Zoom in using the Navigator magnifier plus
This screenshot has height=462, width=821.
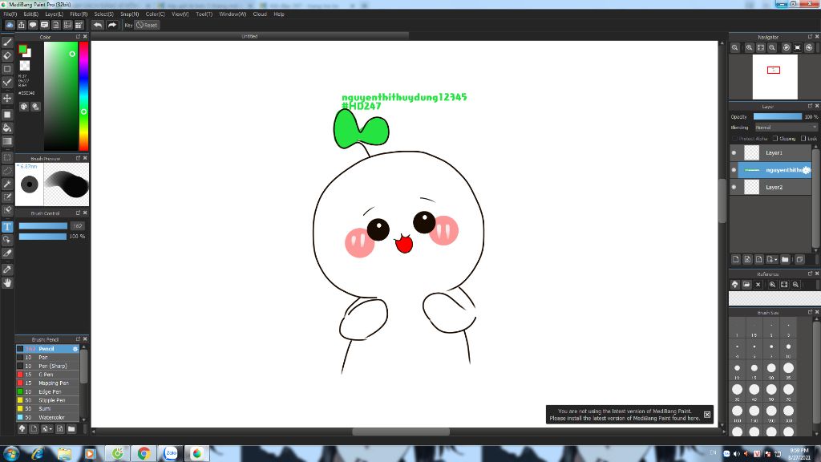click(750, 47)
